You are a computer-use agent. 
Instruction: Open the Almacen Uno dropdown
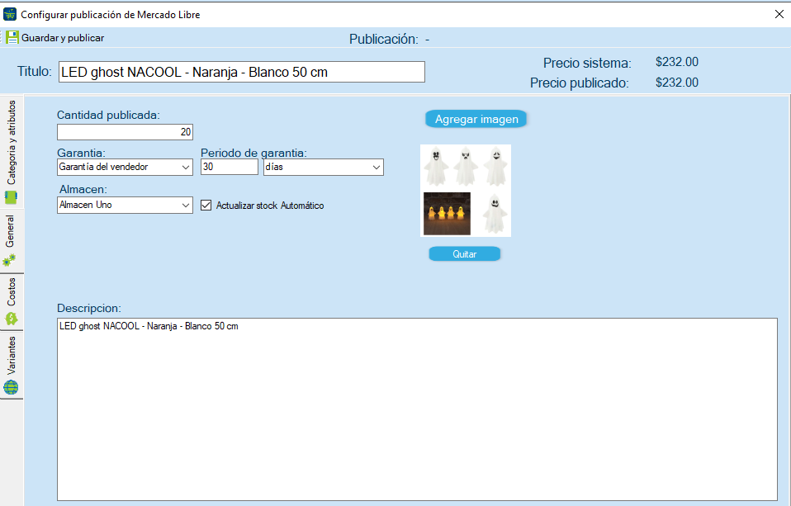[126, 205]
